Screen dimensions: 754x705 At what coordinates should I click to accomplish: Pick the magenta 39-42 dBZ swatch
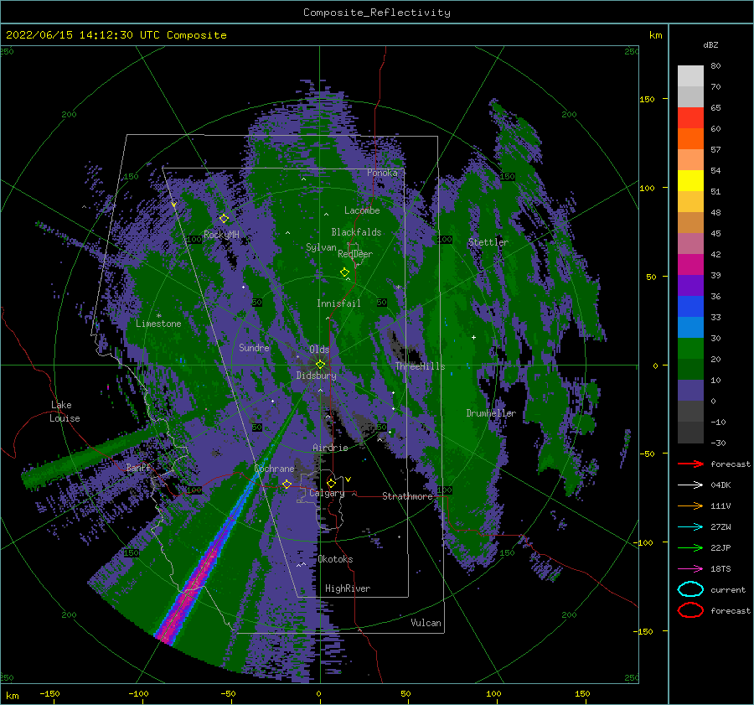pos(690,265)
